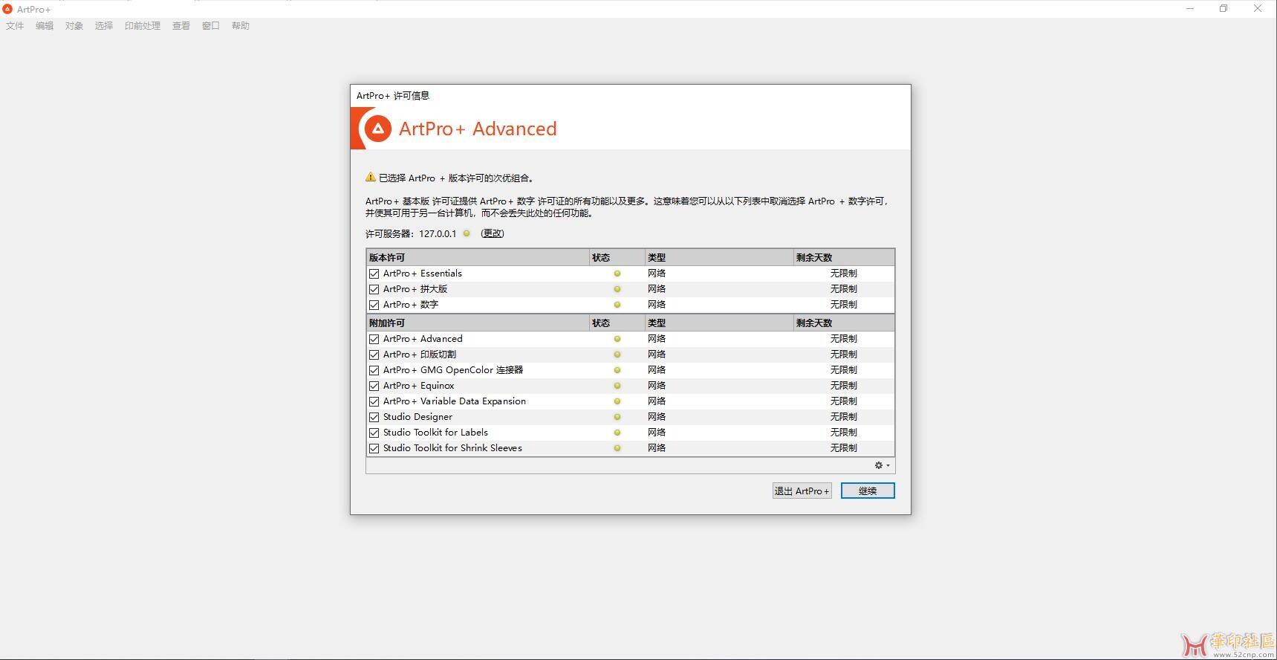
Task: Toggle the ArtPro+ Advanced add-on checkbox
Action: [x=374, y=339]
